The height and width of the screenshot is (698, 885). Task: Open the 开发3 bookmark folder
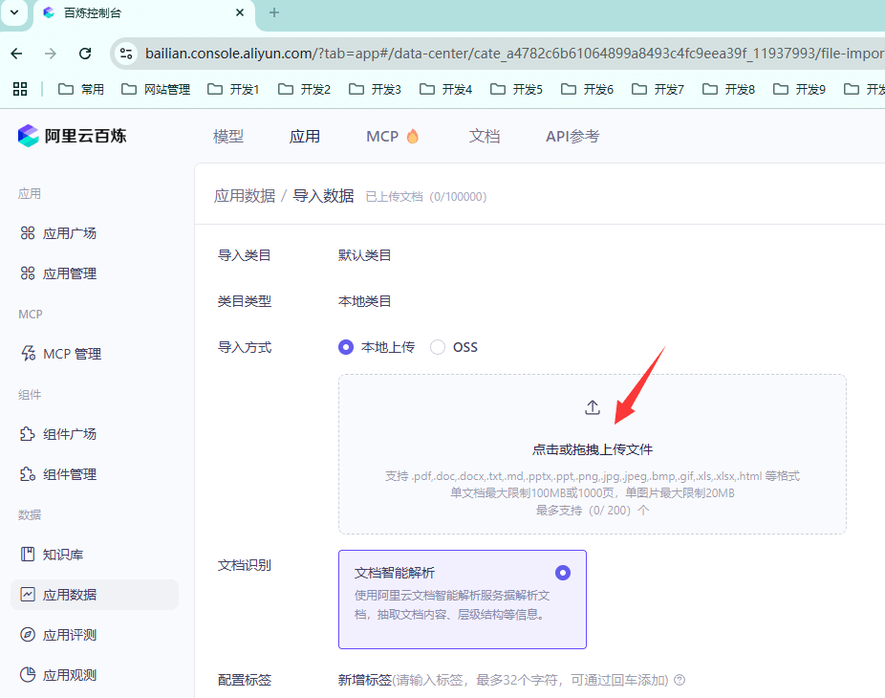pyautogui.click(x=375, y=89)
